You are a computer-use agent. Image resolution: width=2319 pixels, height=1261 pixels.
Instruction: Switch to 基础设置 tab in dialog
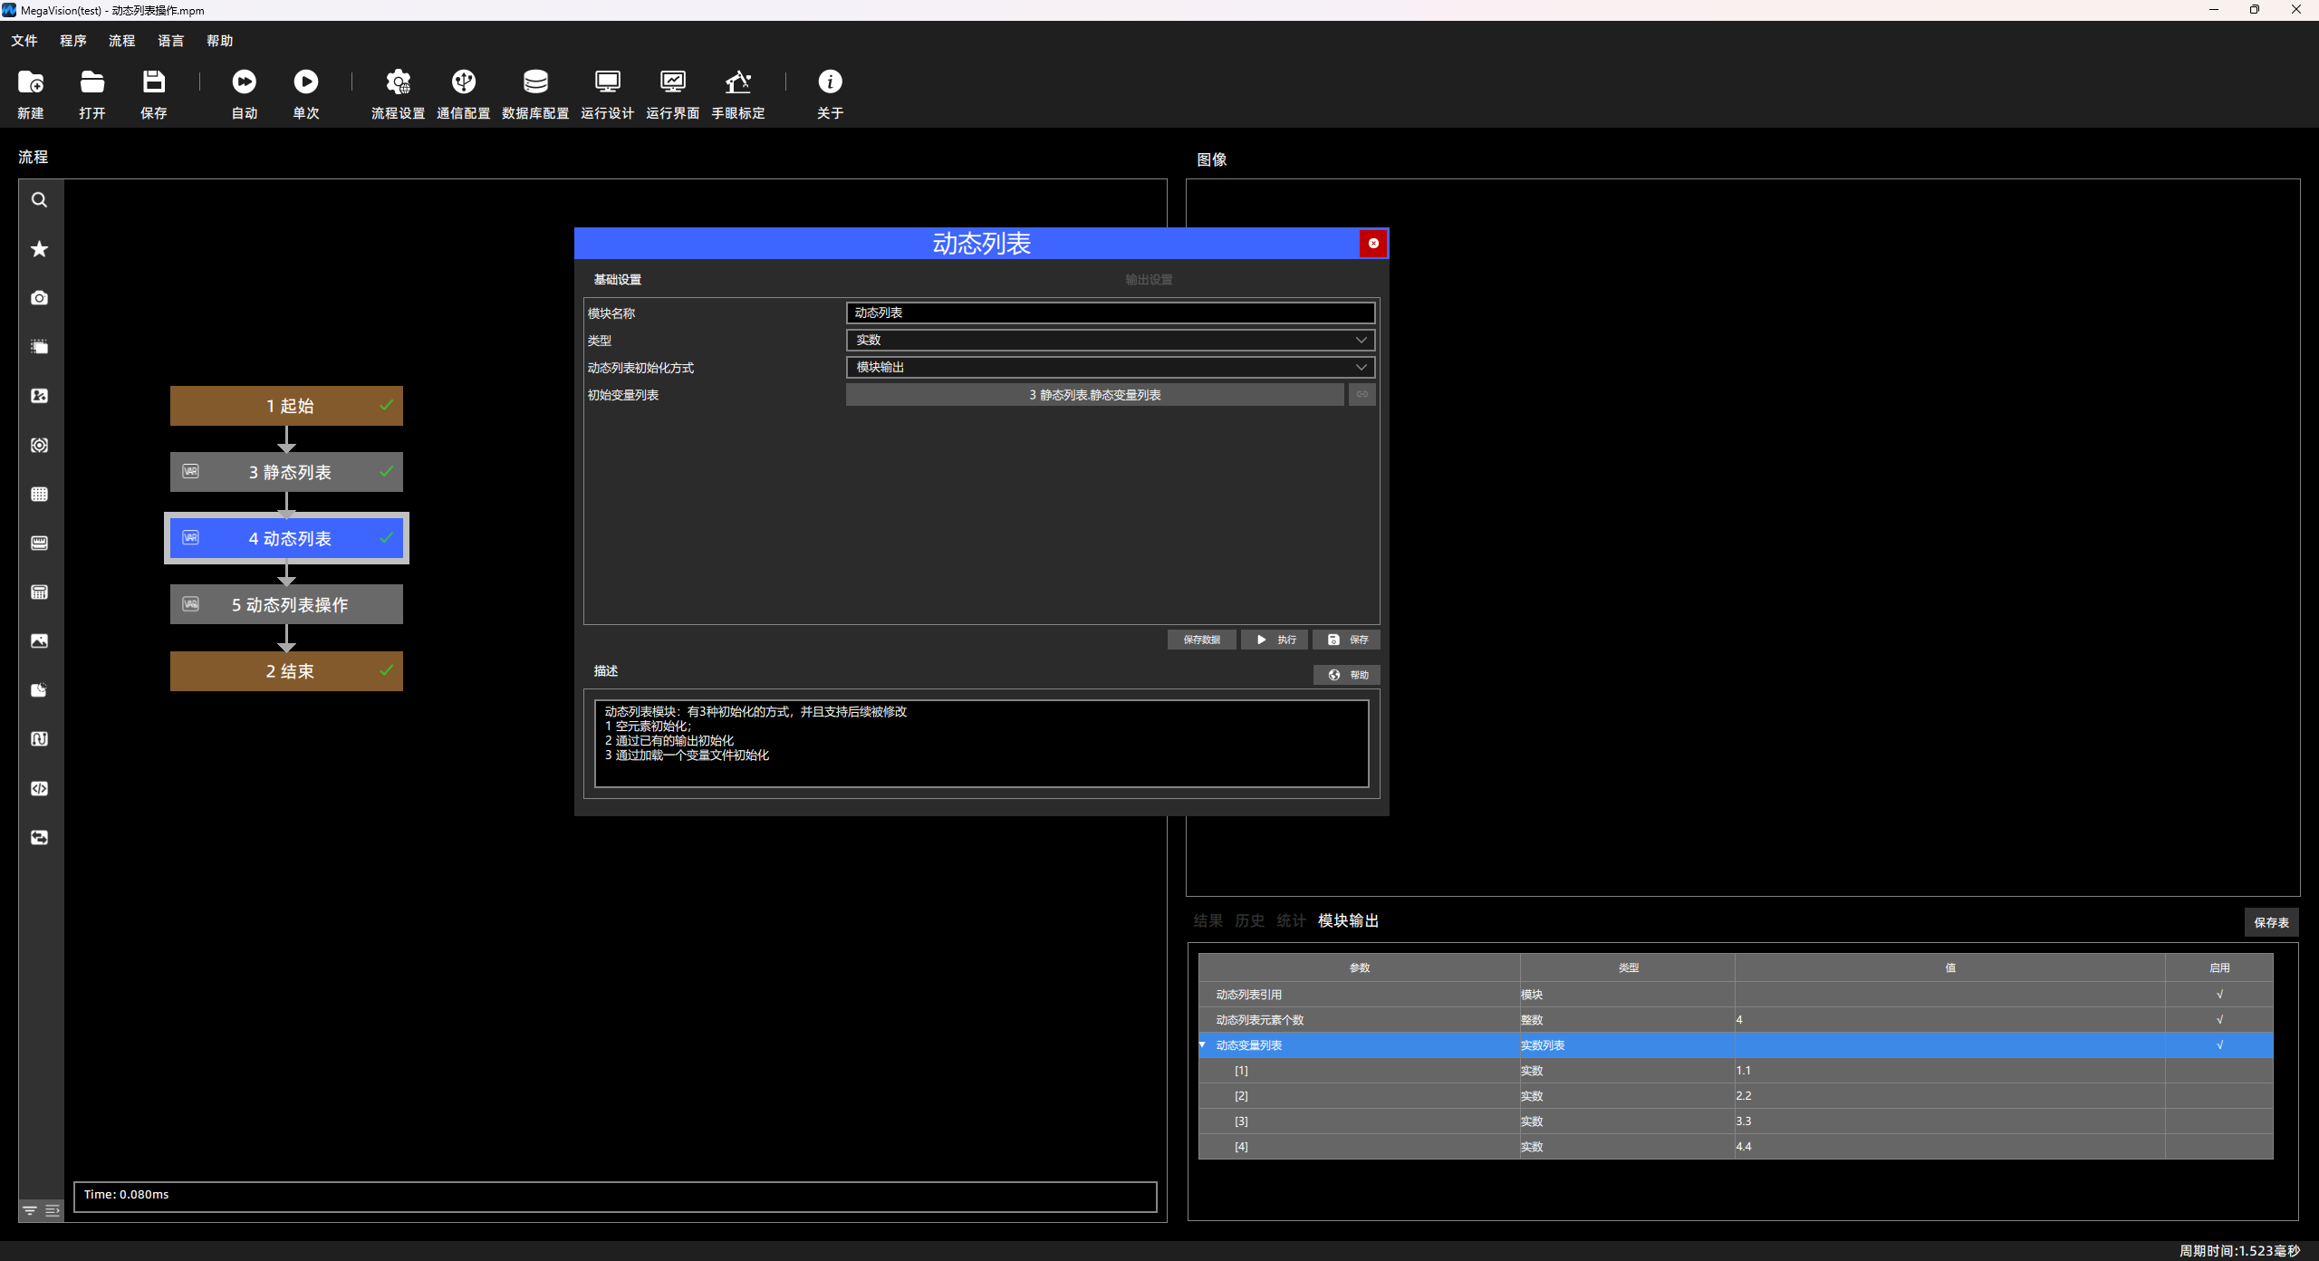[617, 279]
